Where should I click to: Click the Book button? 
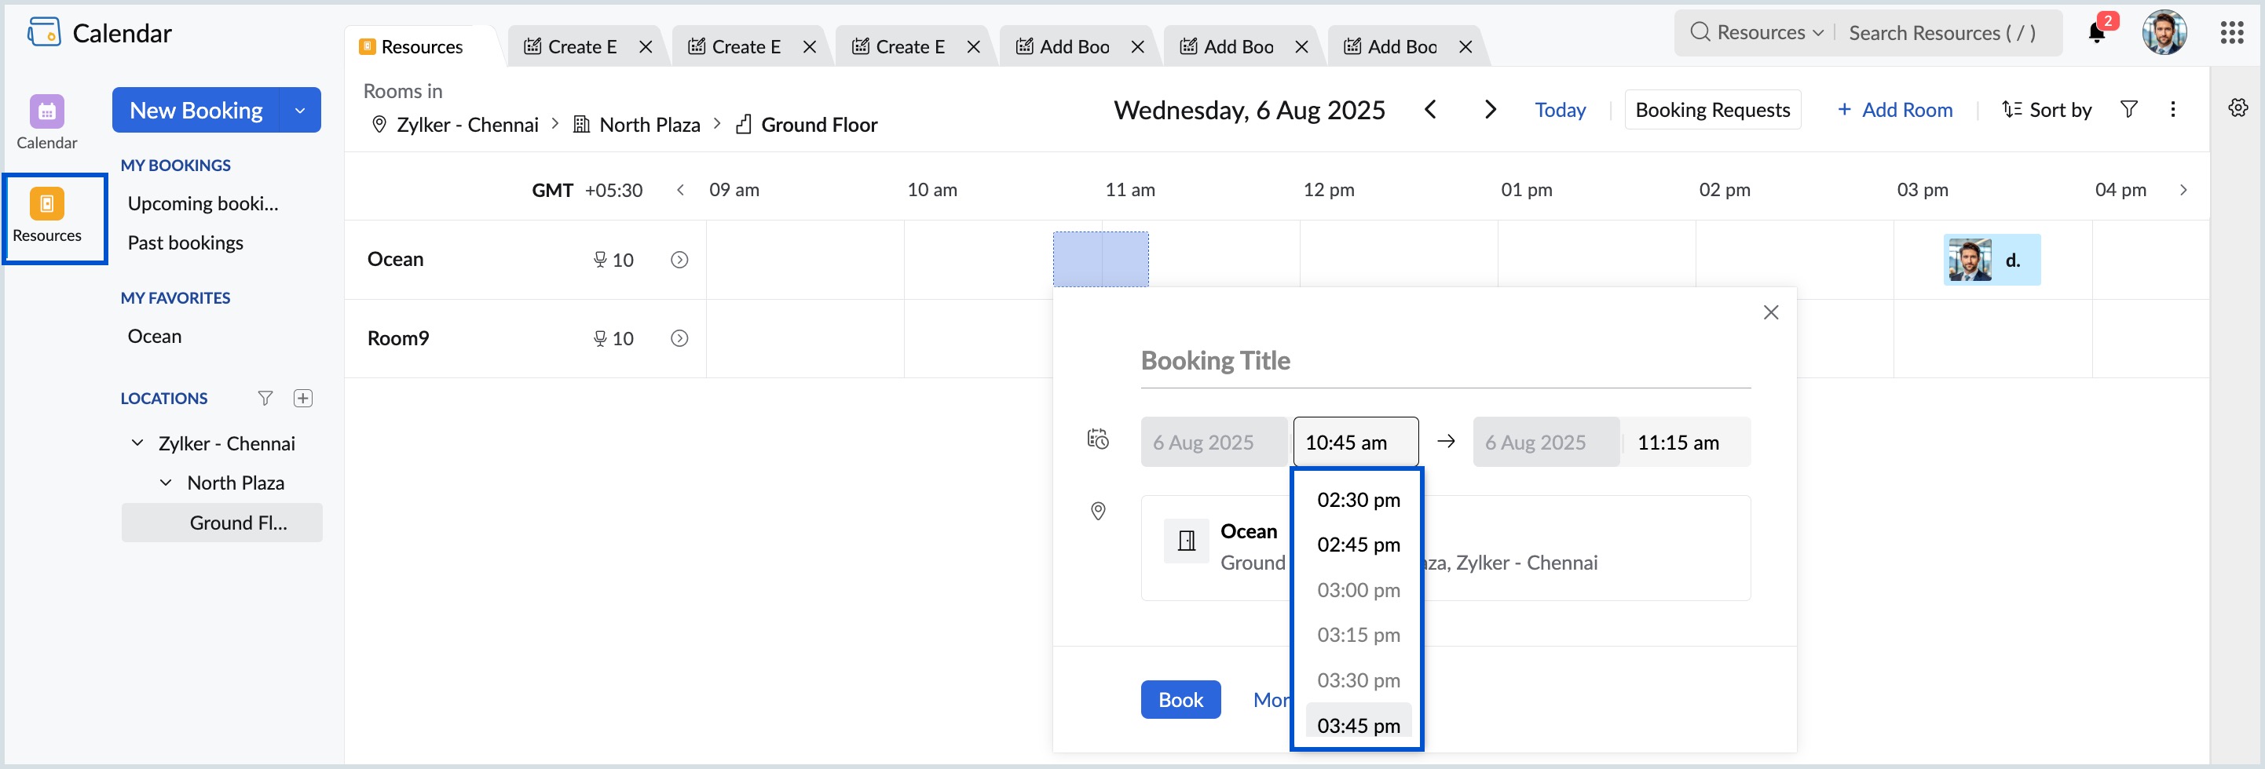[1180, 700]
